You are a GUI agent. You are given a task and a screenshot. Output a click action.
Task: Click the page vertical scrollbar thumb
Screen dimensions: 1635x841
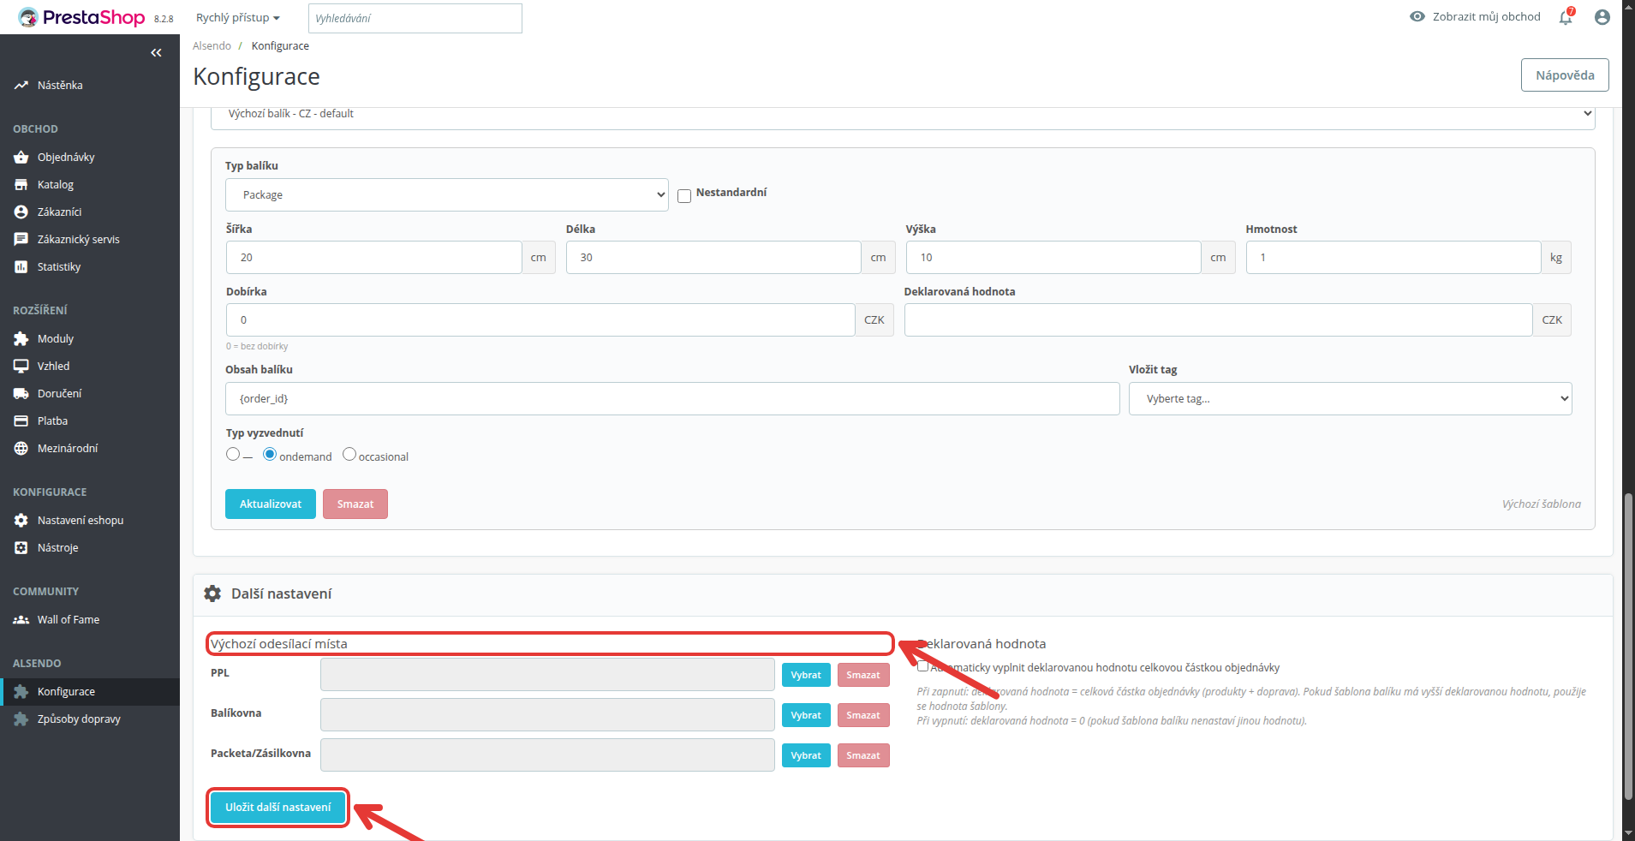pos(1628,647)
